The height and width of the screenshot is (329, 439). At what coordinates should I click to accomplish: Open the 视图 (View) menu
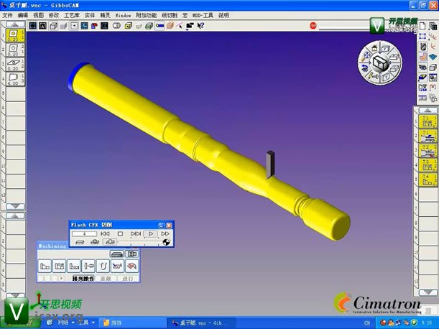tap(38, 15)
